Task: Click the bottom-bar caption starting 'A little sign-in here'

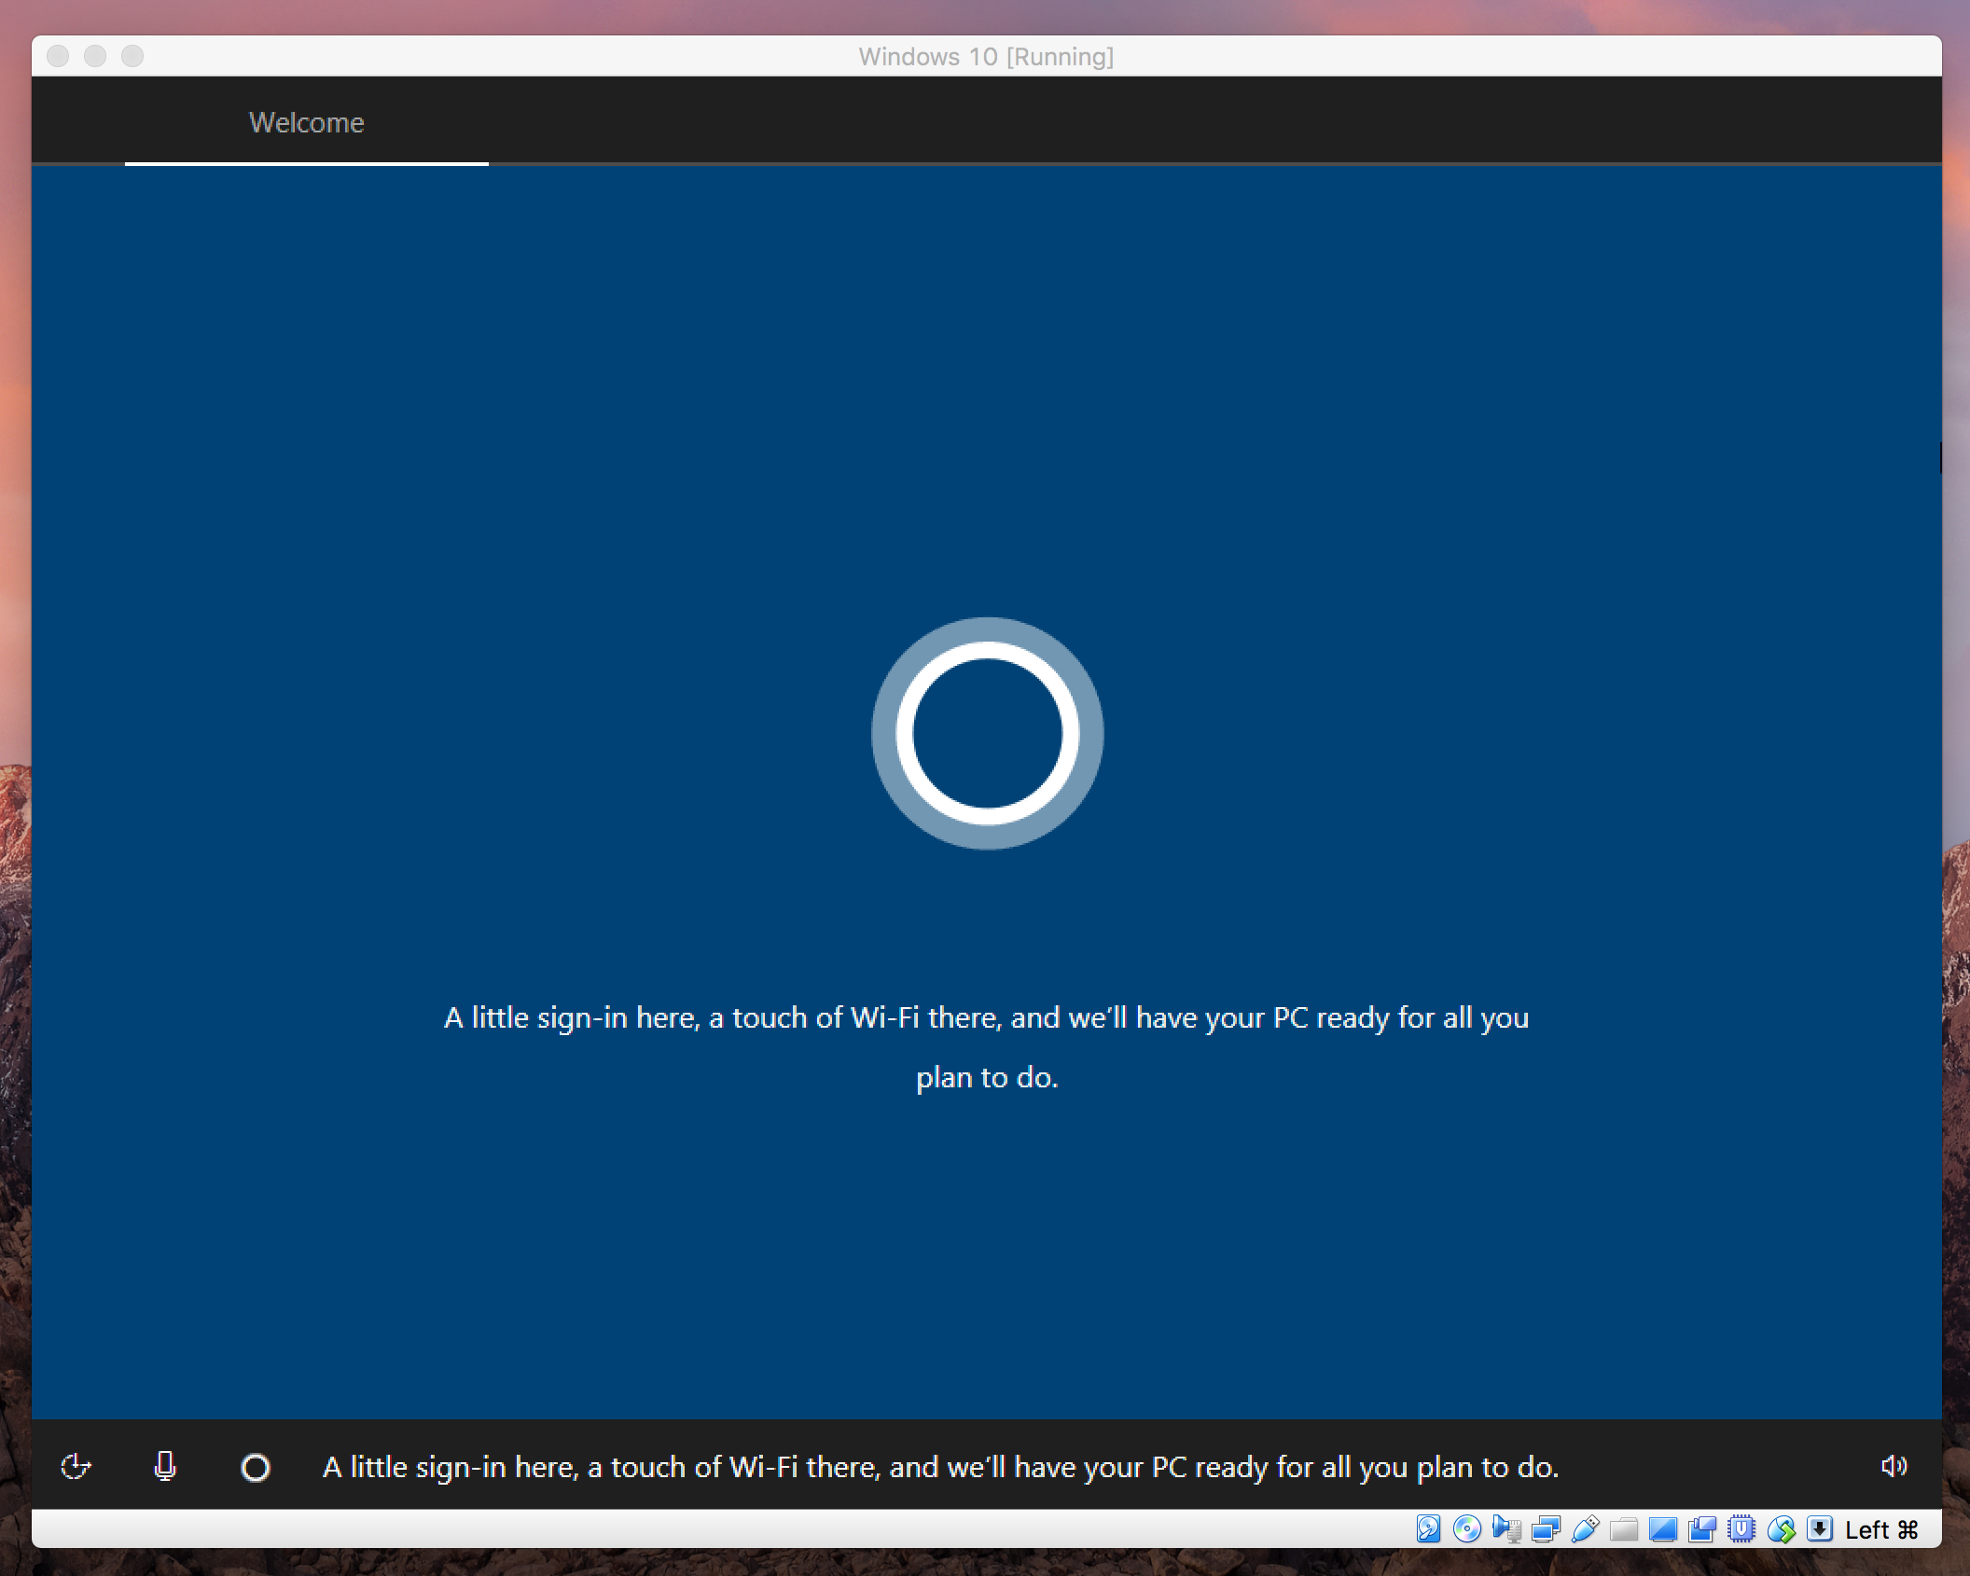Action: click(940, 1468)
